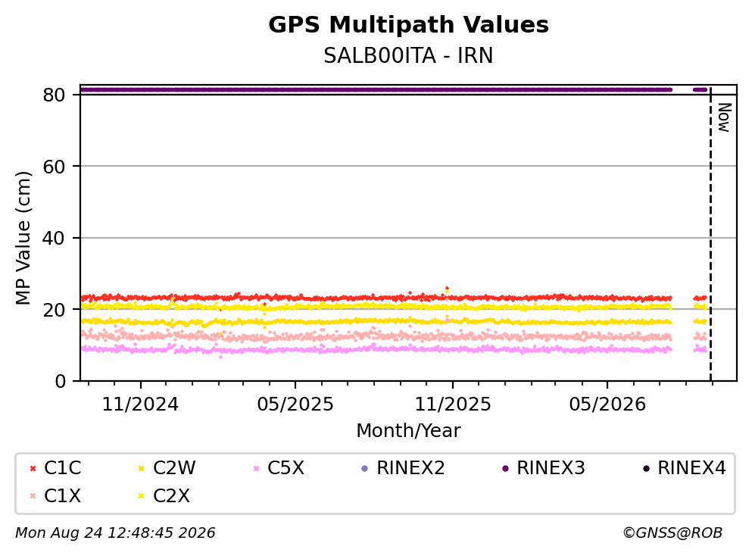The height and width of the screenshot is (556, 752).
Task: Click the purple RINEX3 band at top
Action: tap(376, 89)
